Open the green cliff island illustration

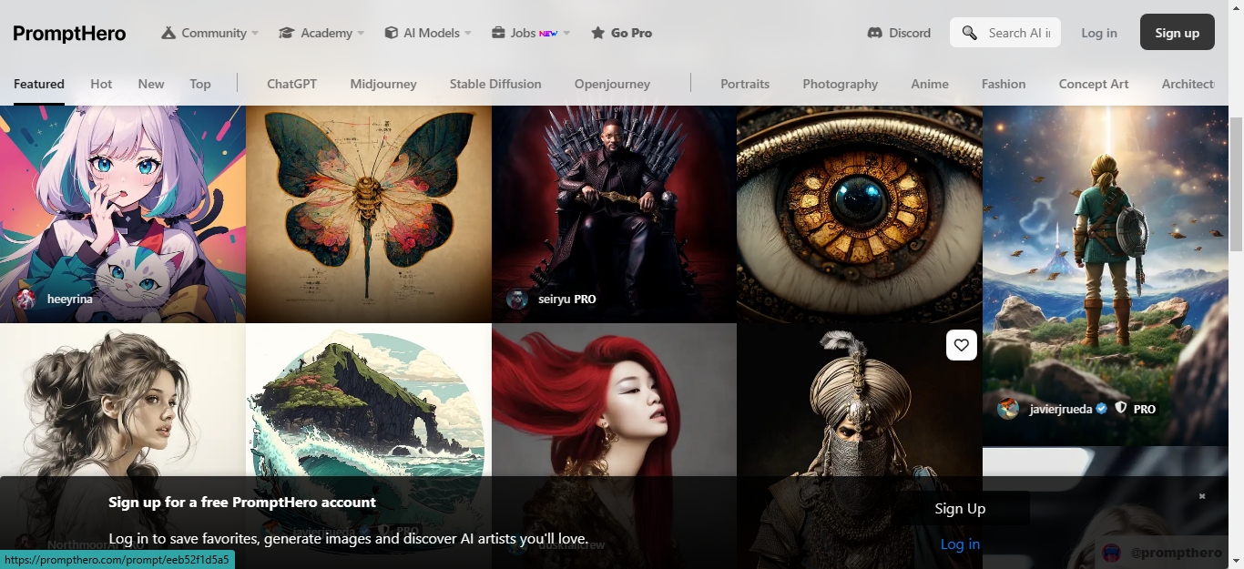pyautogui.click(x=369, y=401)
